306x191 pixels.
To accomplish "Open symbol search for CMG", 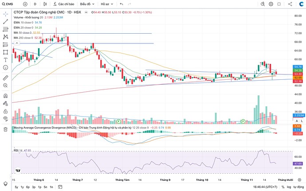I will pyautogui.click(x=8, y=4).
